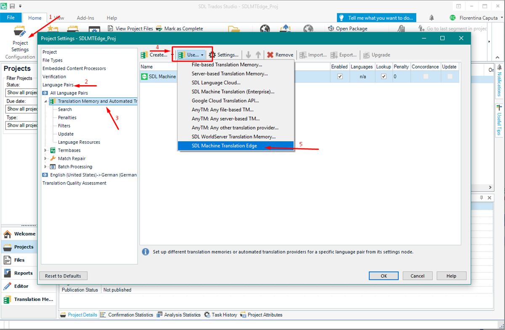
Task: Click the Help button in dialog
Action: tap(452, 276)
